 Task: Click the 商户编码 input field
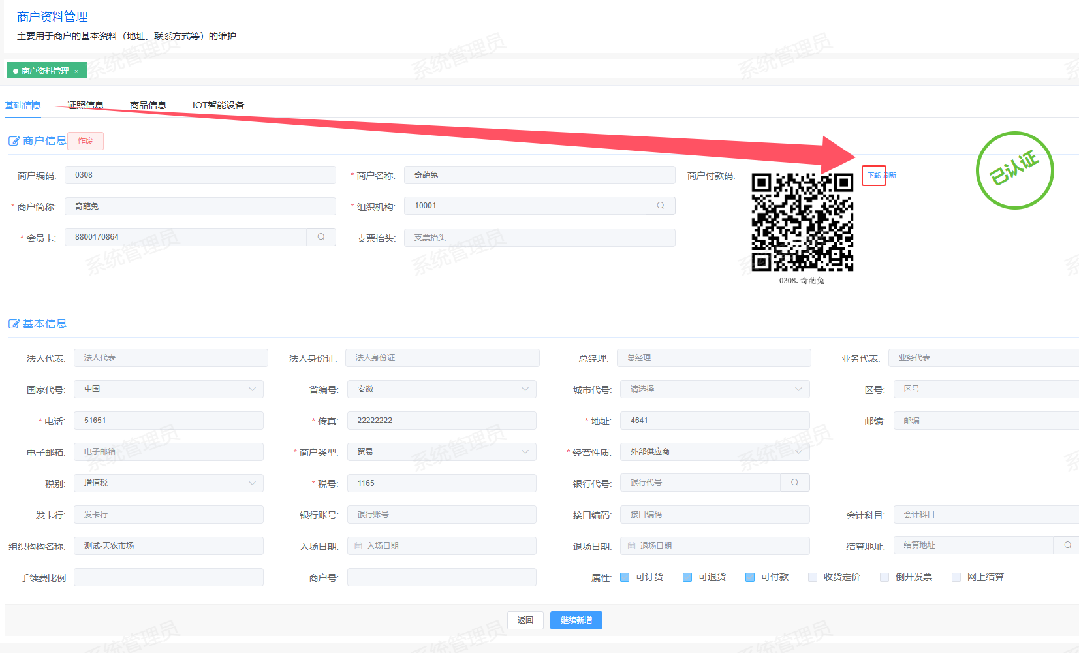200,175
